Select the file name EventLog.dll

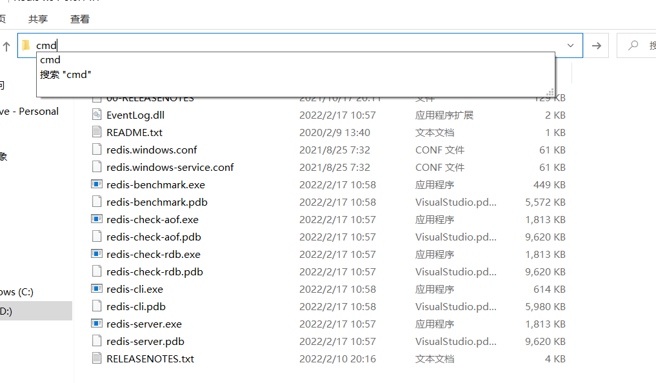coord(135,115)
